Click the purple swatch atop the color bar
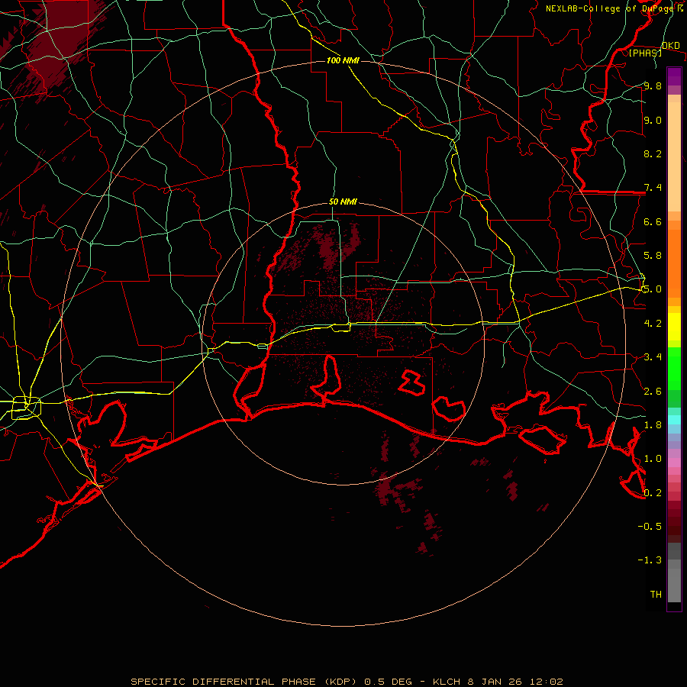 point(674,76)
